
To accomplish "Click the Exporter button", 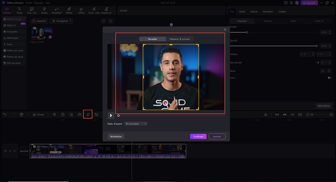I will pyautogui.click(x=309, y=3).
